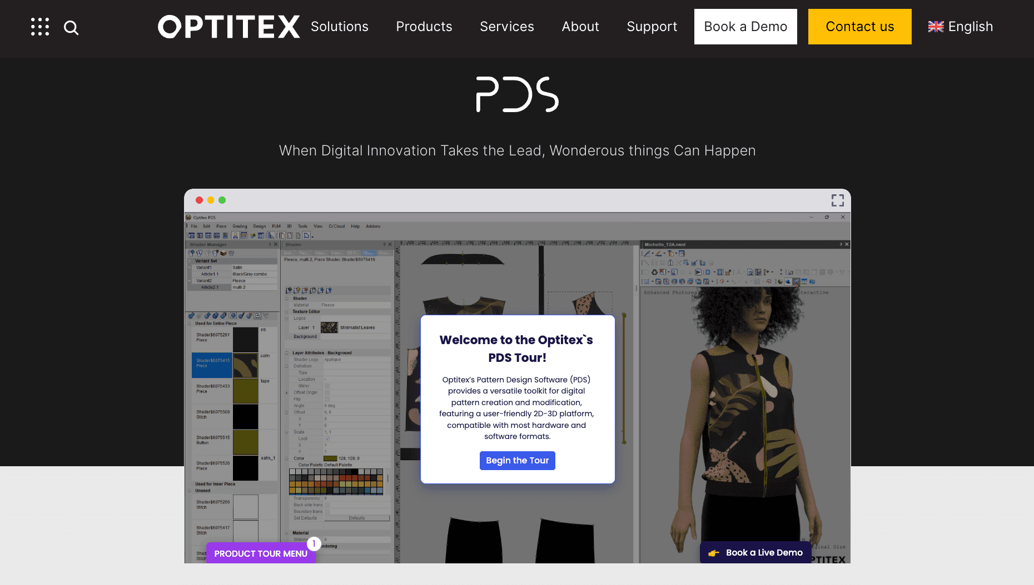Toggle the Flip checkbox

tap(327, 399)
